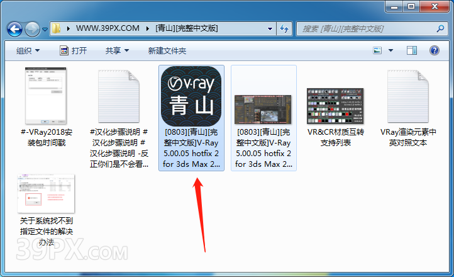Viewport: 454px width, 277px height.
Task: Select [青山][完整中文版] in the address path
Action: [187, 28]
